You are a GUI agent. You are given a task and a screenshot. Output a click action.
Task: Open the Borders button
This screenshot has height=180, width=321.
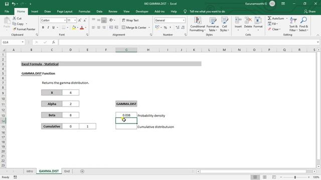tap(64, 27)
